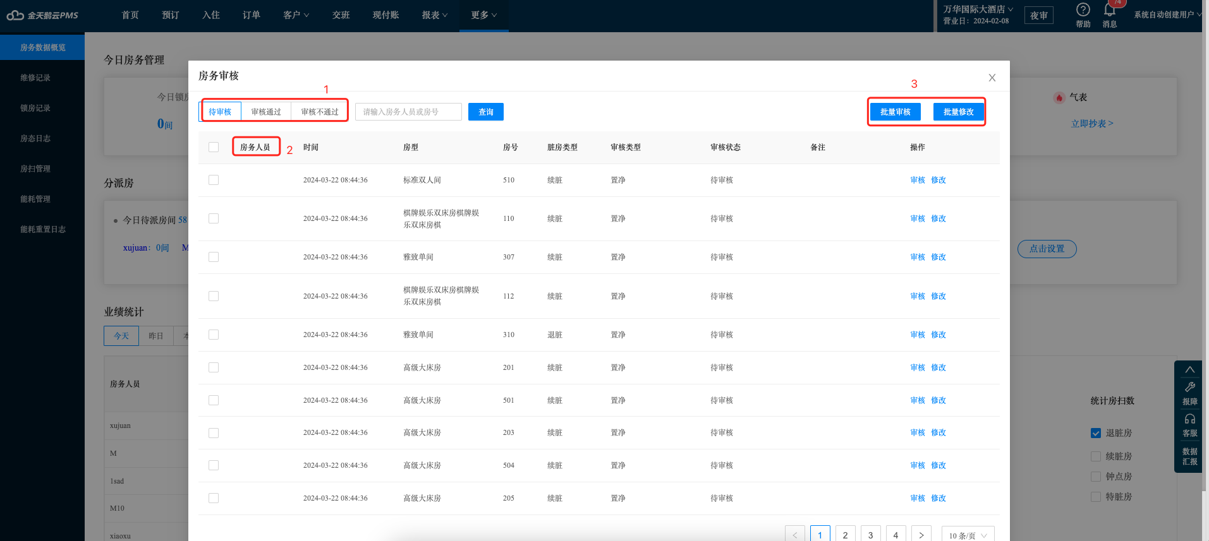The height and width of the screenshot is (541, 1209).
Task: Open the notifications bell icon
Action: coord(1110,9)
